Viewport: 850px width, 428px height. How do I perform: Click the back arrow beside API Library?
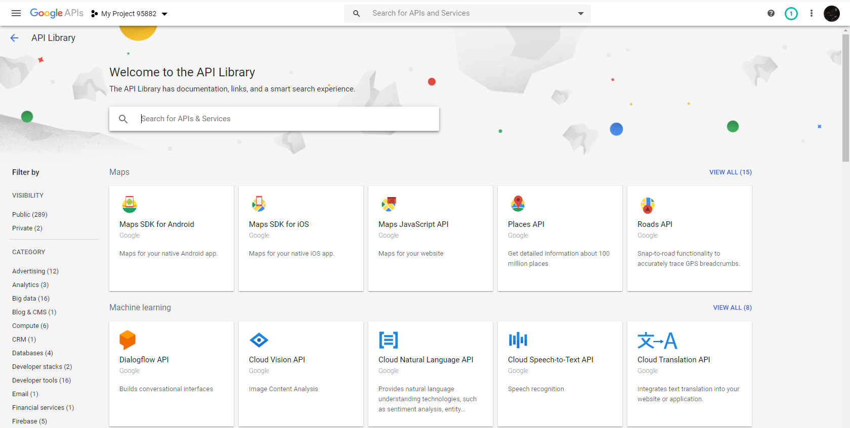(14, 38)
